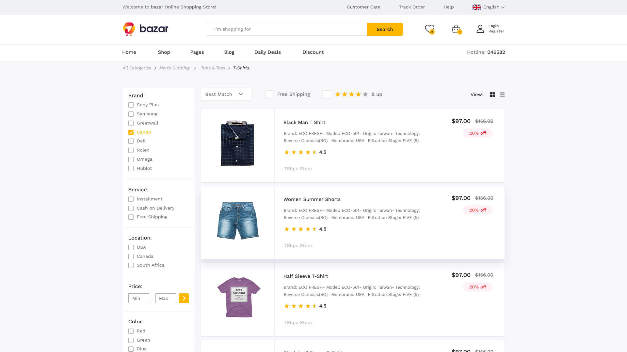Viewport: 627px width, 352px height.
Task: Tick the Greatwall brand checkbox
Action: 131,123
